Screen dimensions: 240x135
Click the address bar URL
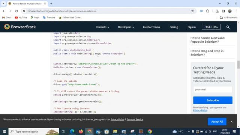tap(62, 11)
